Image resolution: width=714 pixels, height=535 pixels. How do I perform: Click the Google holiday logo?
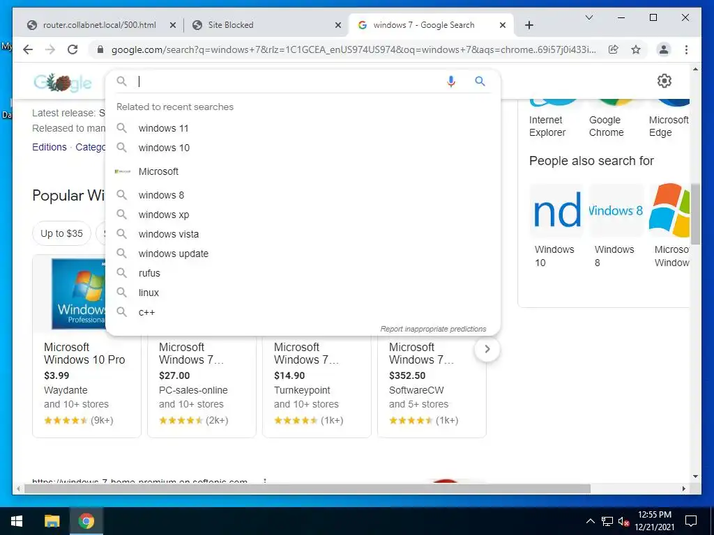(x=63, y=82)
